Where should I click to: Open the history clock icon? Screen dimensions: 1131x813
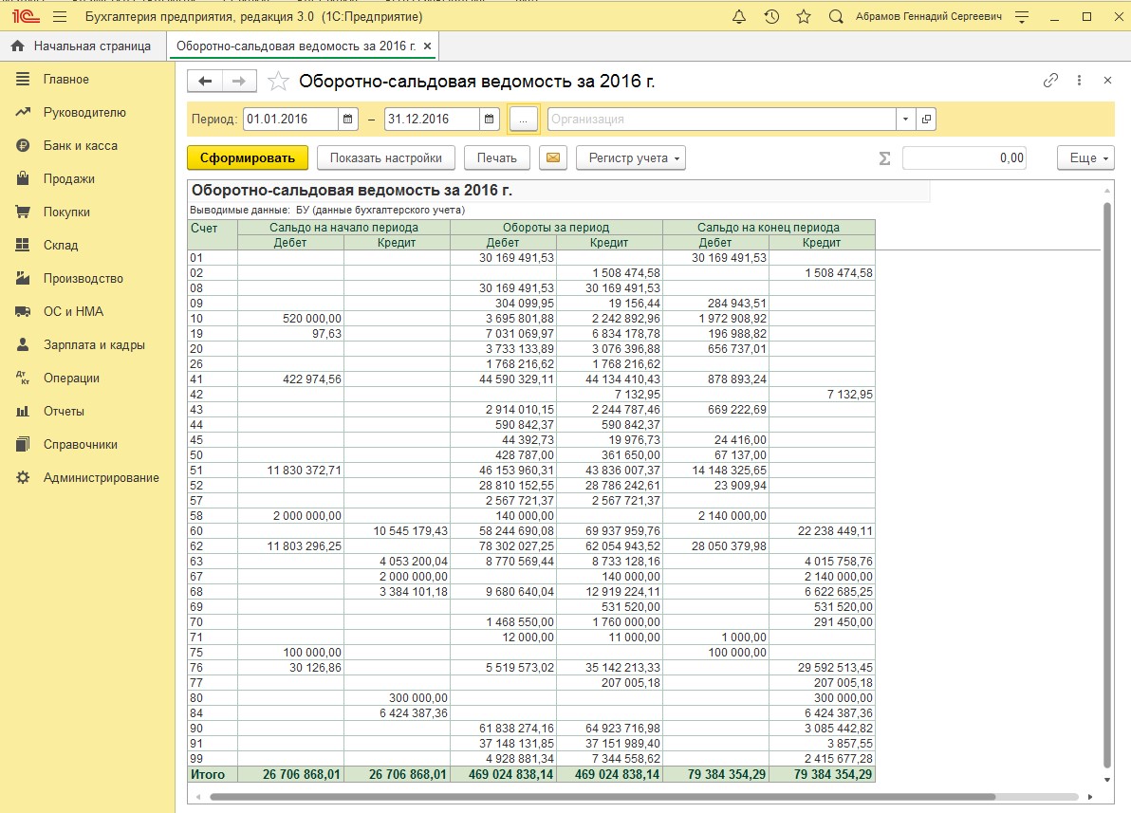click(771, 17)
